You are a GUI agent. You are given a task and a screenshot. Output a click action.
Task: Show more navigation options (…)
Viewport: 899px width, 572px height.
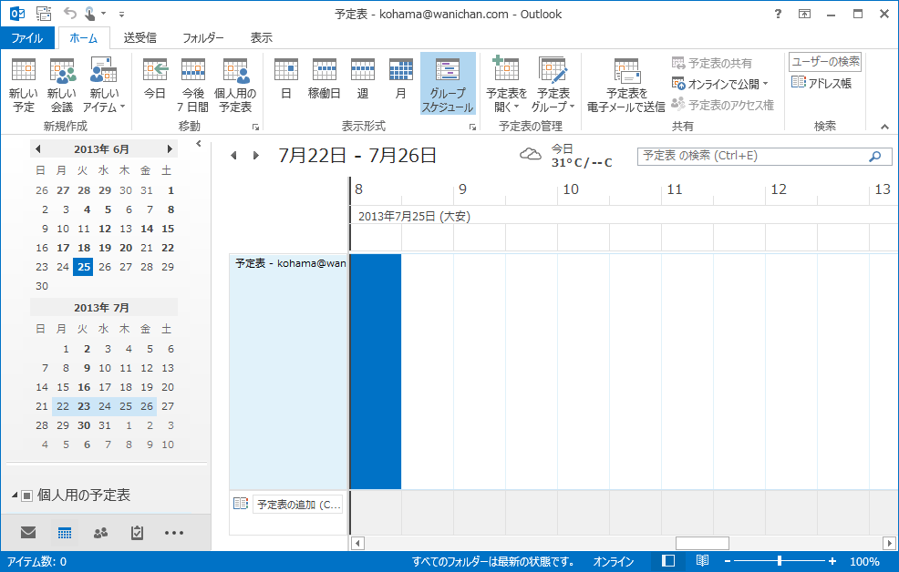[x=174, y=533]
